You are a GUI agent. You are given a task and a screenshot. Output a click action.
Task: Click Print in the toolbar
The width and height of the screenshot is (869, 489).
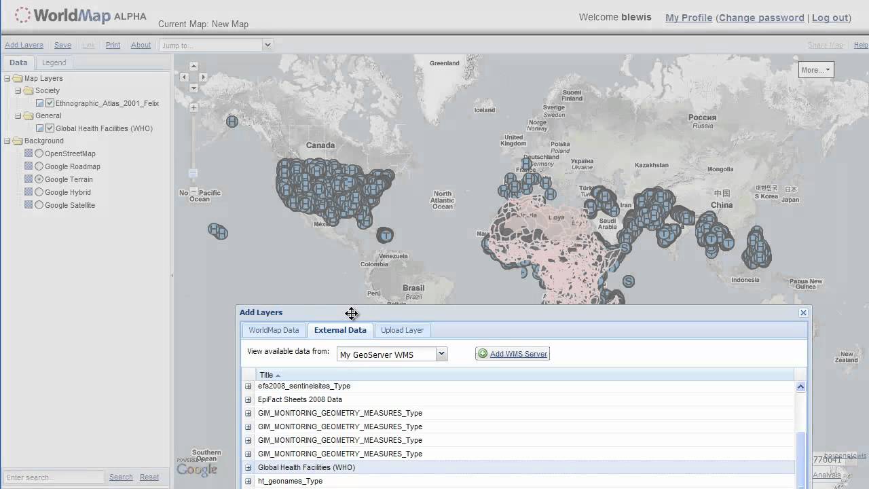tap(113, 45)
